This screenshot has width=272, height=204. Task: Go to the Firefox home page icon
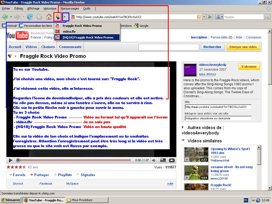(x=49, y=17)
